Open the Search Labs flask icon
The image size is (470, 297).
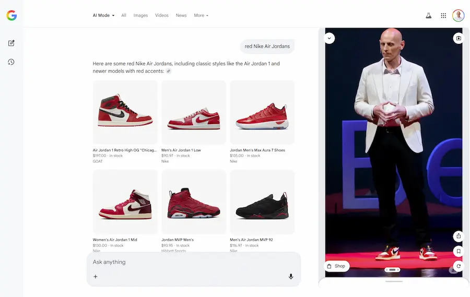428,16
